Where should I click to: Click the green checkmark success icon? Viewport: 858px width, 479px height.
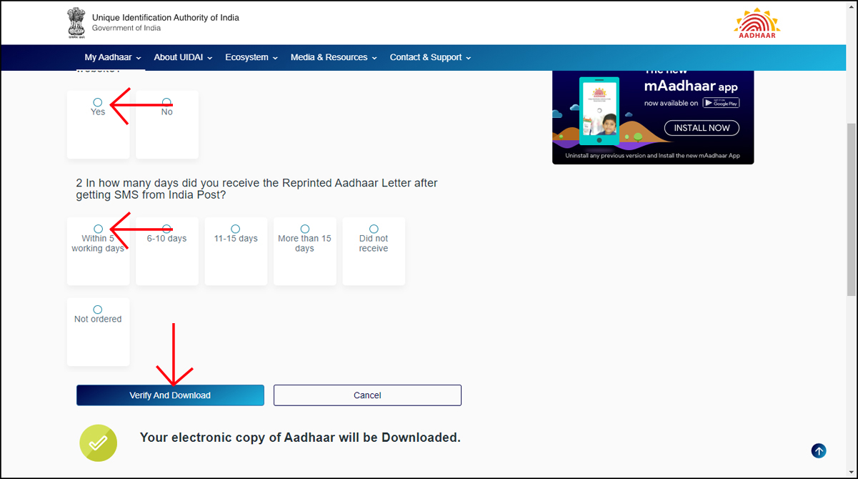tap(98, 443)
